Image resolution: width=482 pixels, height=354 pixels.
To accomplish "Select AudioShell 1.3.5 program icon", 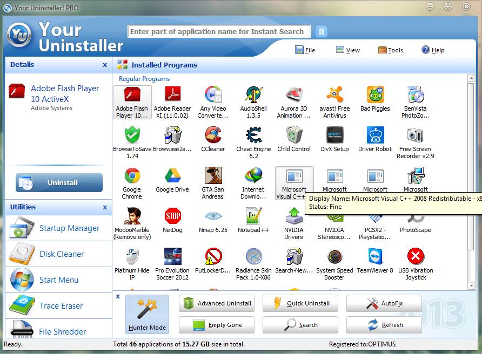I will pos(253,94).
